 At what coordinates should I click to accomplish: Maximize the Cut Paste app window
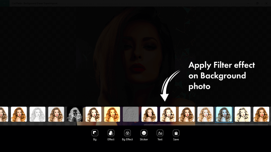click(x=257, y=3)
